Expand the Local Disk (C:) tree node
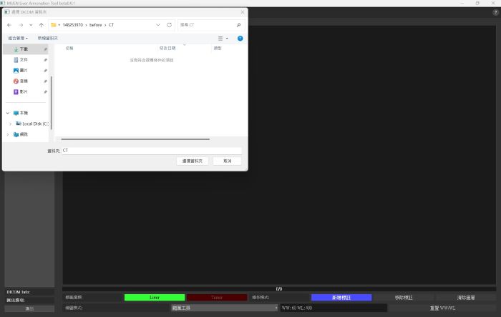 pyautogui.click(x=10, y=124)
